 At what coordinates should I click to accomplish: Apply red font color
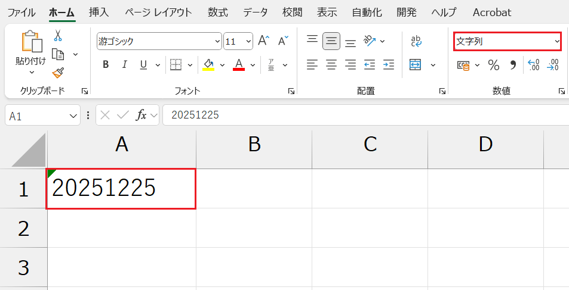point(238,65)
